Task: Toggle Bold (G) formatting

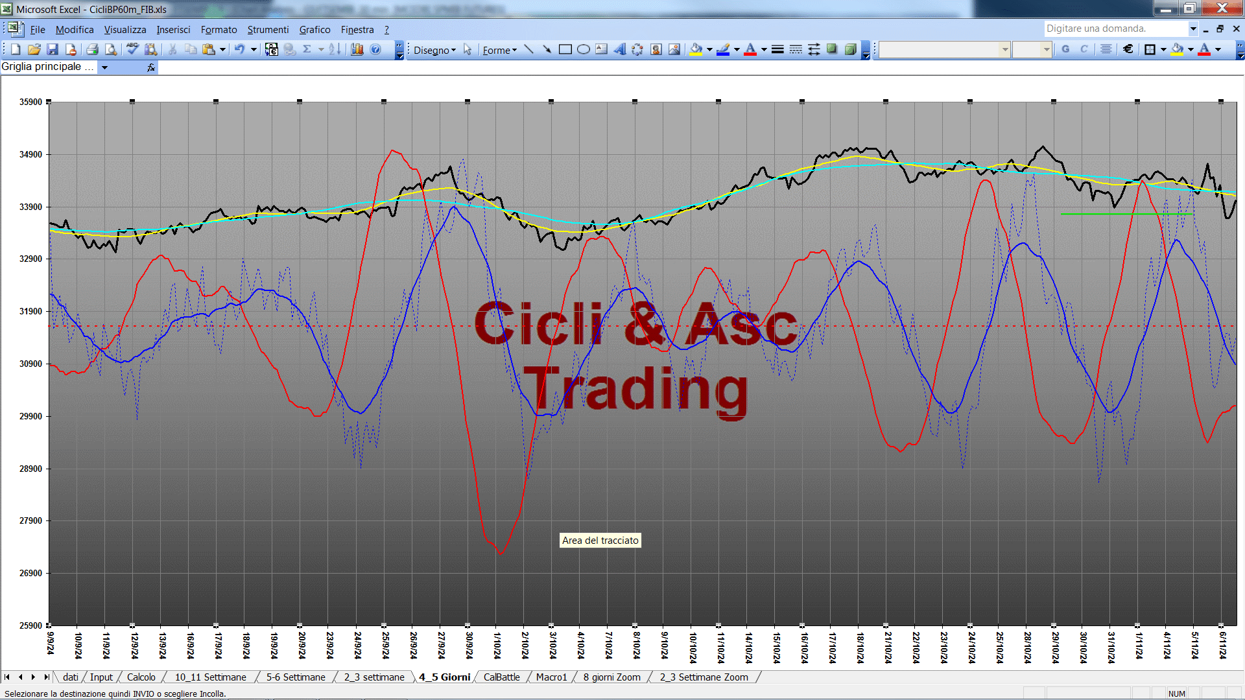Action: click(x=1065, y=49)
